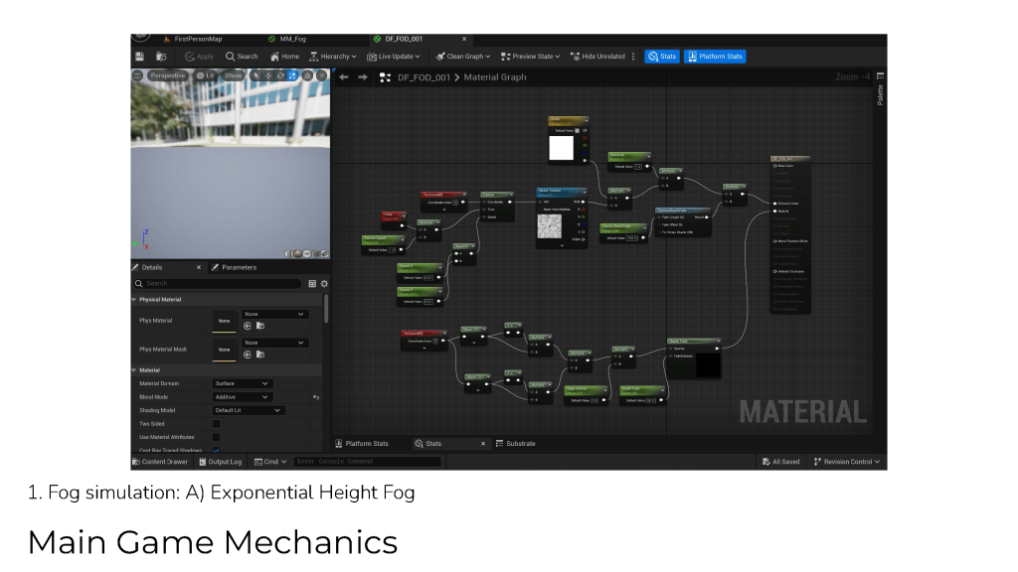Switch to the Parameters tab

click(x=238, y=267)
